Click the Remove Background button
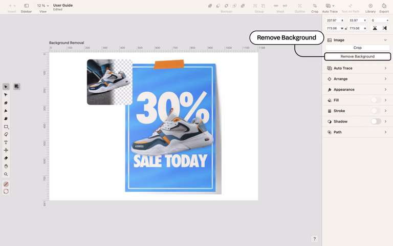393x246 pixels. [x=357, y=56]
